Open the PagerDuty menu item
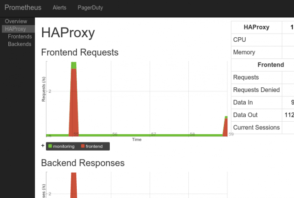 click(90, 8)
